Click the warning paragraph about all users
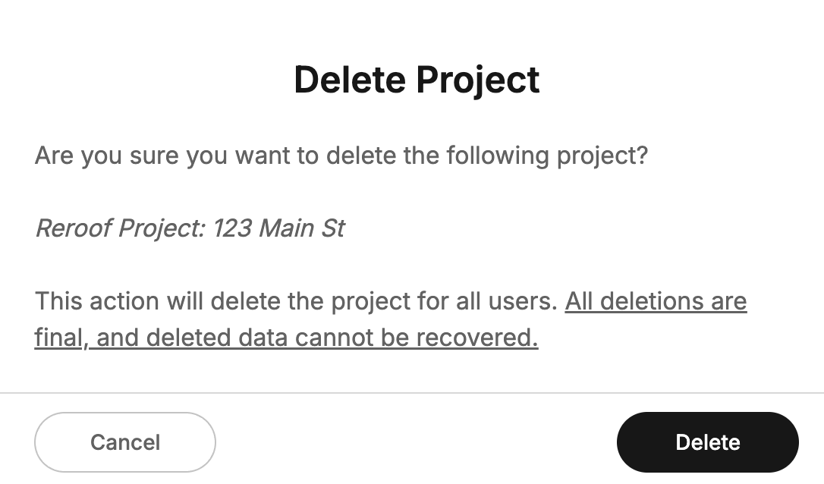 (x=296, y=301)
